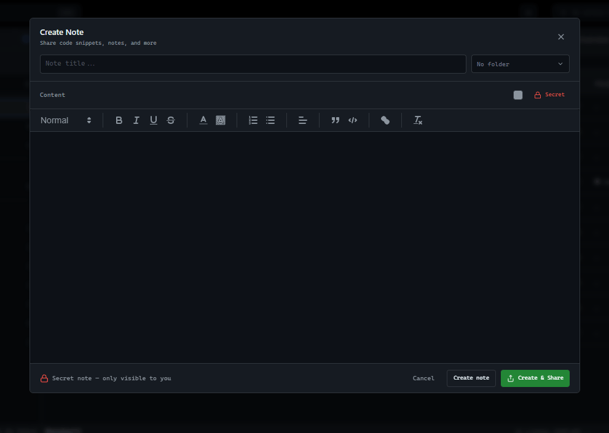
Task: Open the text alignment dropdown
Action: pyautogui.click(x=302, y=120)
